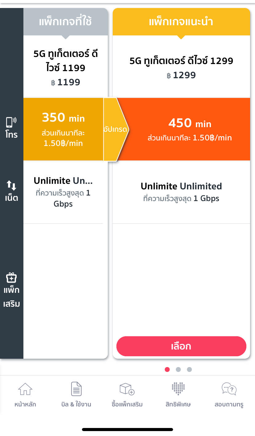
Task: Tap the add-on gift box icon
Action: pyautogui.click(x=11, y=278)
